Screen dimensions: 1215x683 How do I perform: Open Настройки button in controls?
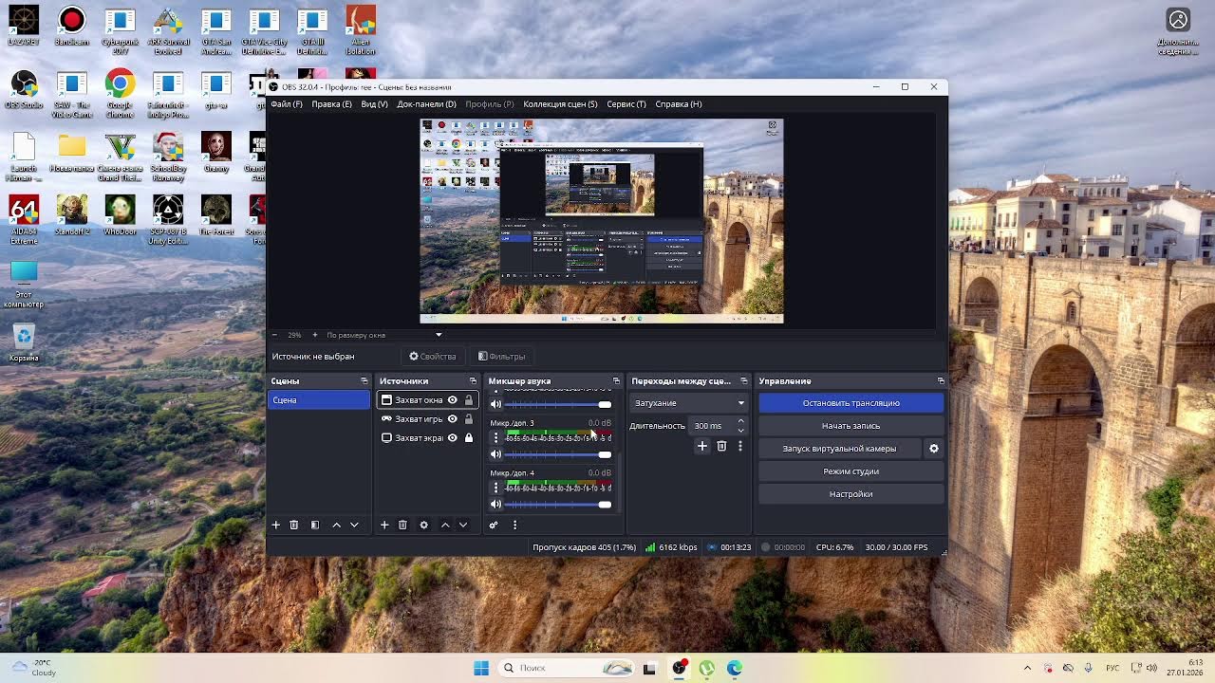(851, 494)
